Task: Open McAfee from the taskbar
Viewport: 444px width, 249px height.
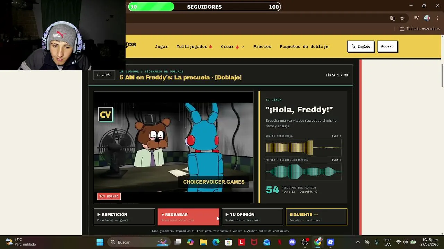Action: point(254,242)
